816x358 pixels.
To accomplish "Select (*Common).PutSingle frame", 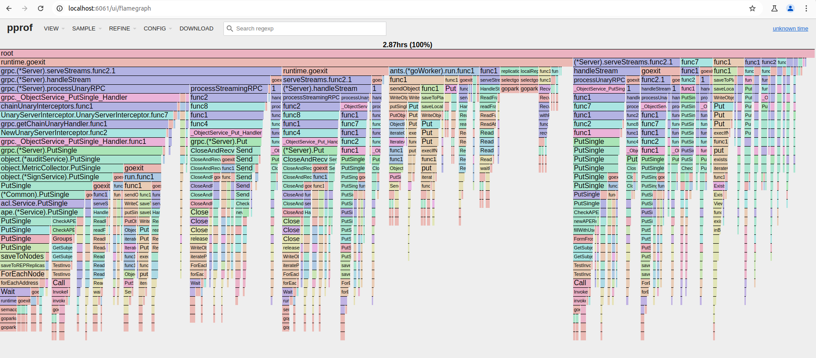I will [x=42, y=195].
